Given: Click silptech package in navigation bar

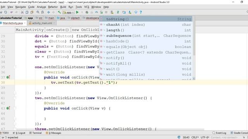Looking at the screenshot, I should pyautogui.click(x=74, y=18).
